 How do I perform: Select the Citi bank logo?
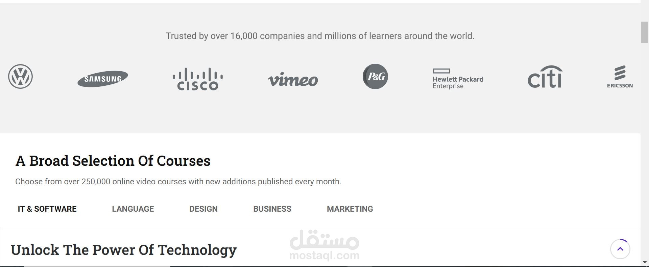(545, 77)
